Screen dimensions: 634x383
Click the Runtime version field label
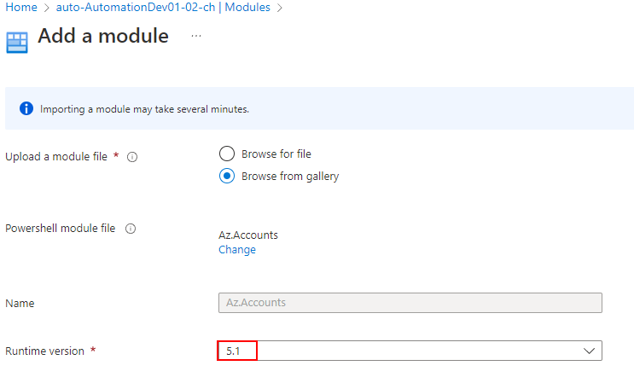[x=44, y=351]
